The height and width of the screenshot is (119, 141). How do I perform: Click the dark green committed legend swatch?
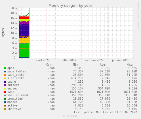tap(5, 99)
